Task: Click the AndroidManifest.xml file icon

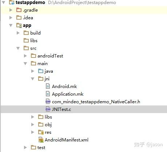Action: (41, 140)
